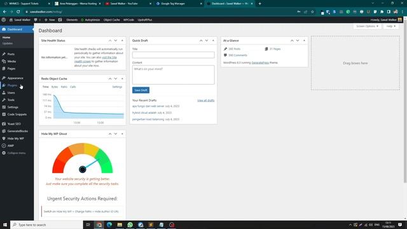Viewport: 407px width, 229px height.
Task: Click the Quick Draft Content textarea
Action: (x=174, y=75)
